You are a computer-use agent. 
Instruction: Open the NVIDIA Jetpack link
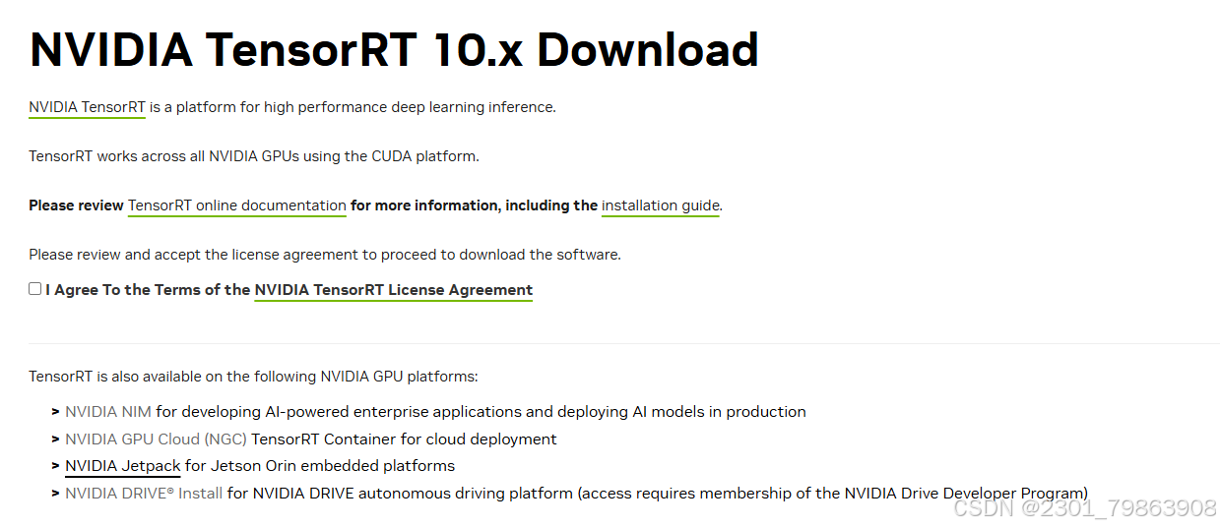[x=123, y=466]
